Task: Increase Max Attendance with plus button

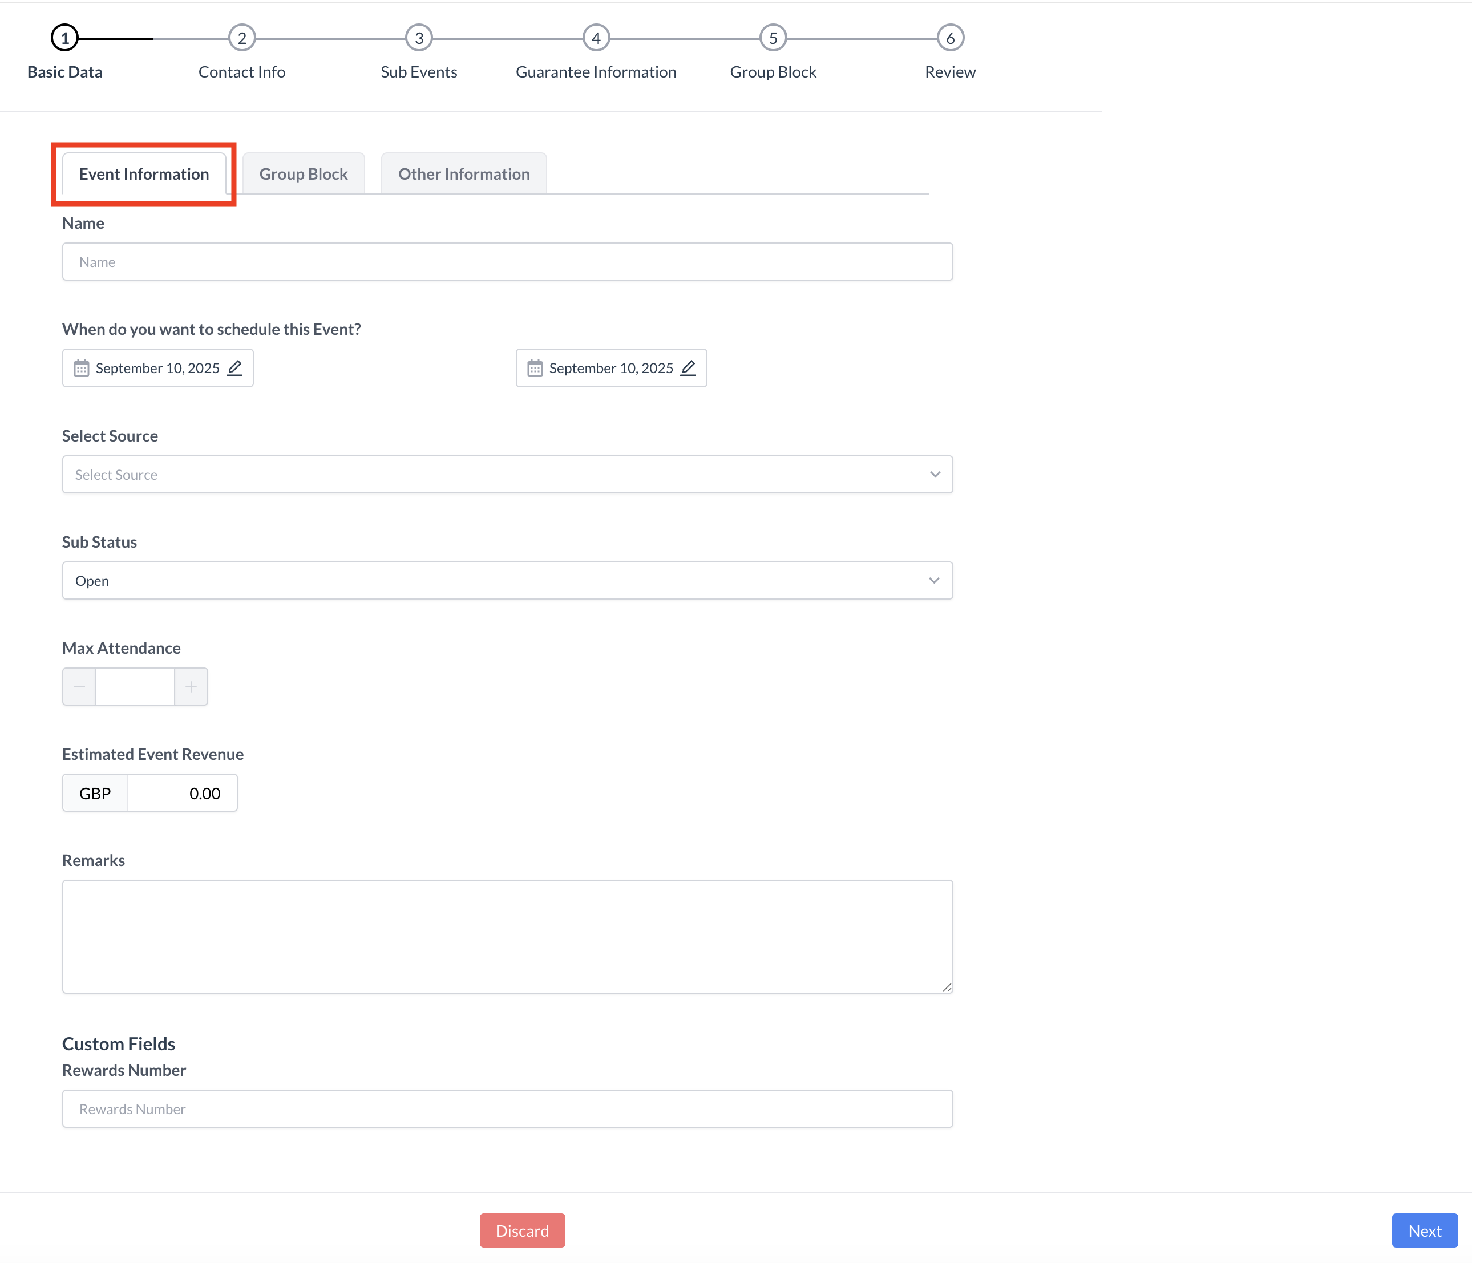Action: 191,687
